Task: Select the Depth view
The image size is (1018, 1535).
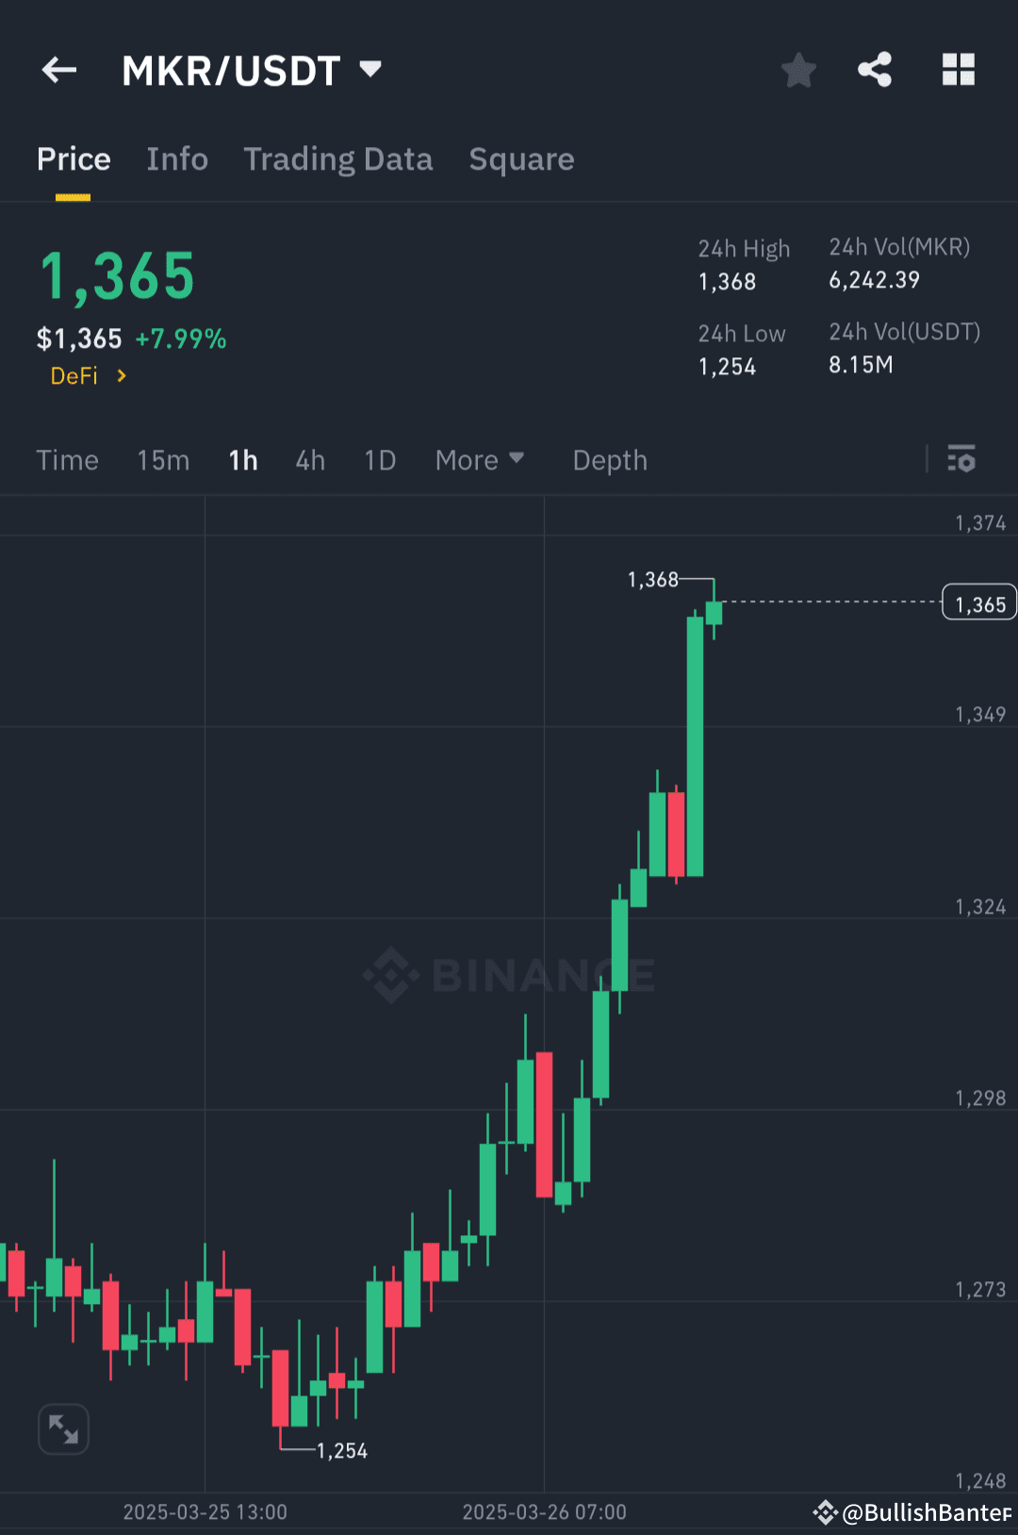Action: coord(609,460)
